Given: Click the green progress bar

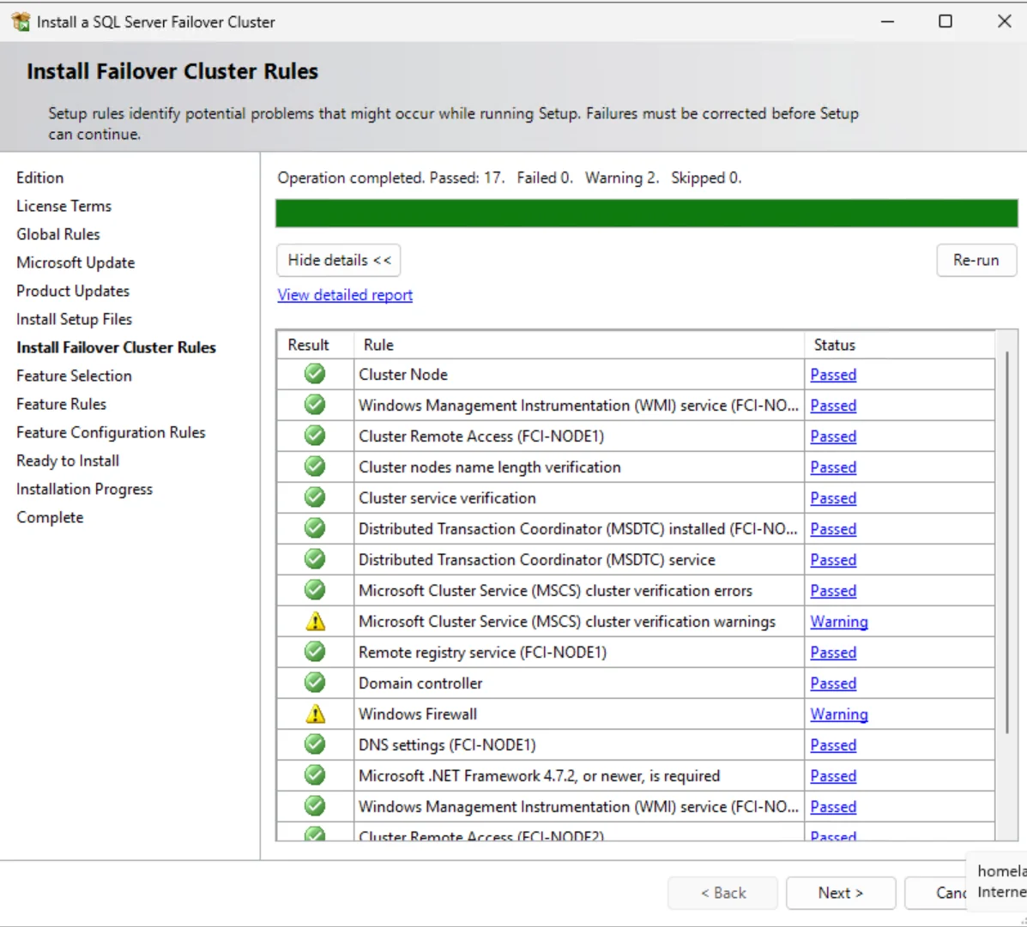Looking at the screenshot, I should [646, 214].
